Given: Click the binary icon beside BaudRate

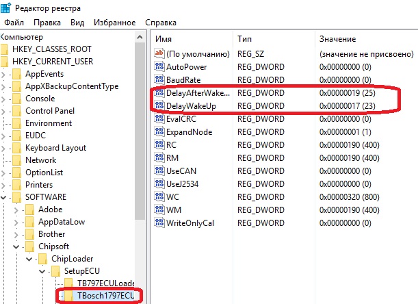Looking at the screenshot, I should click(x=159, y=80).
